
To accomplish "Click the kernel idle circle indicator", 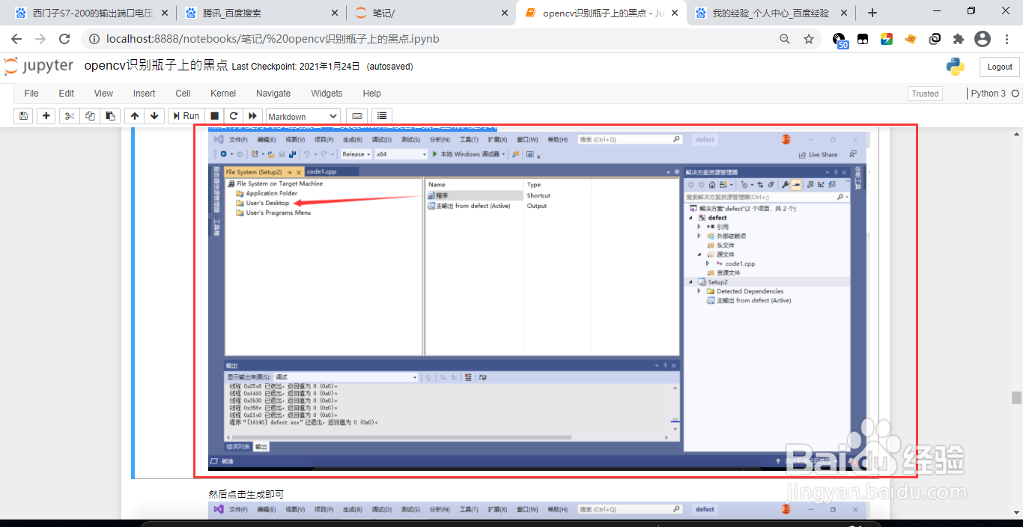I will [x=1016, y=94].
